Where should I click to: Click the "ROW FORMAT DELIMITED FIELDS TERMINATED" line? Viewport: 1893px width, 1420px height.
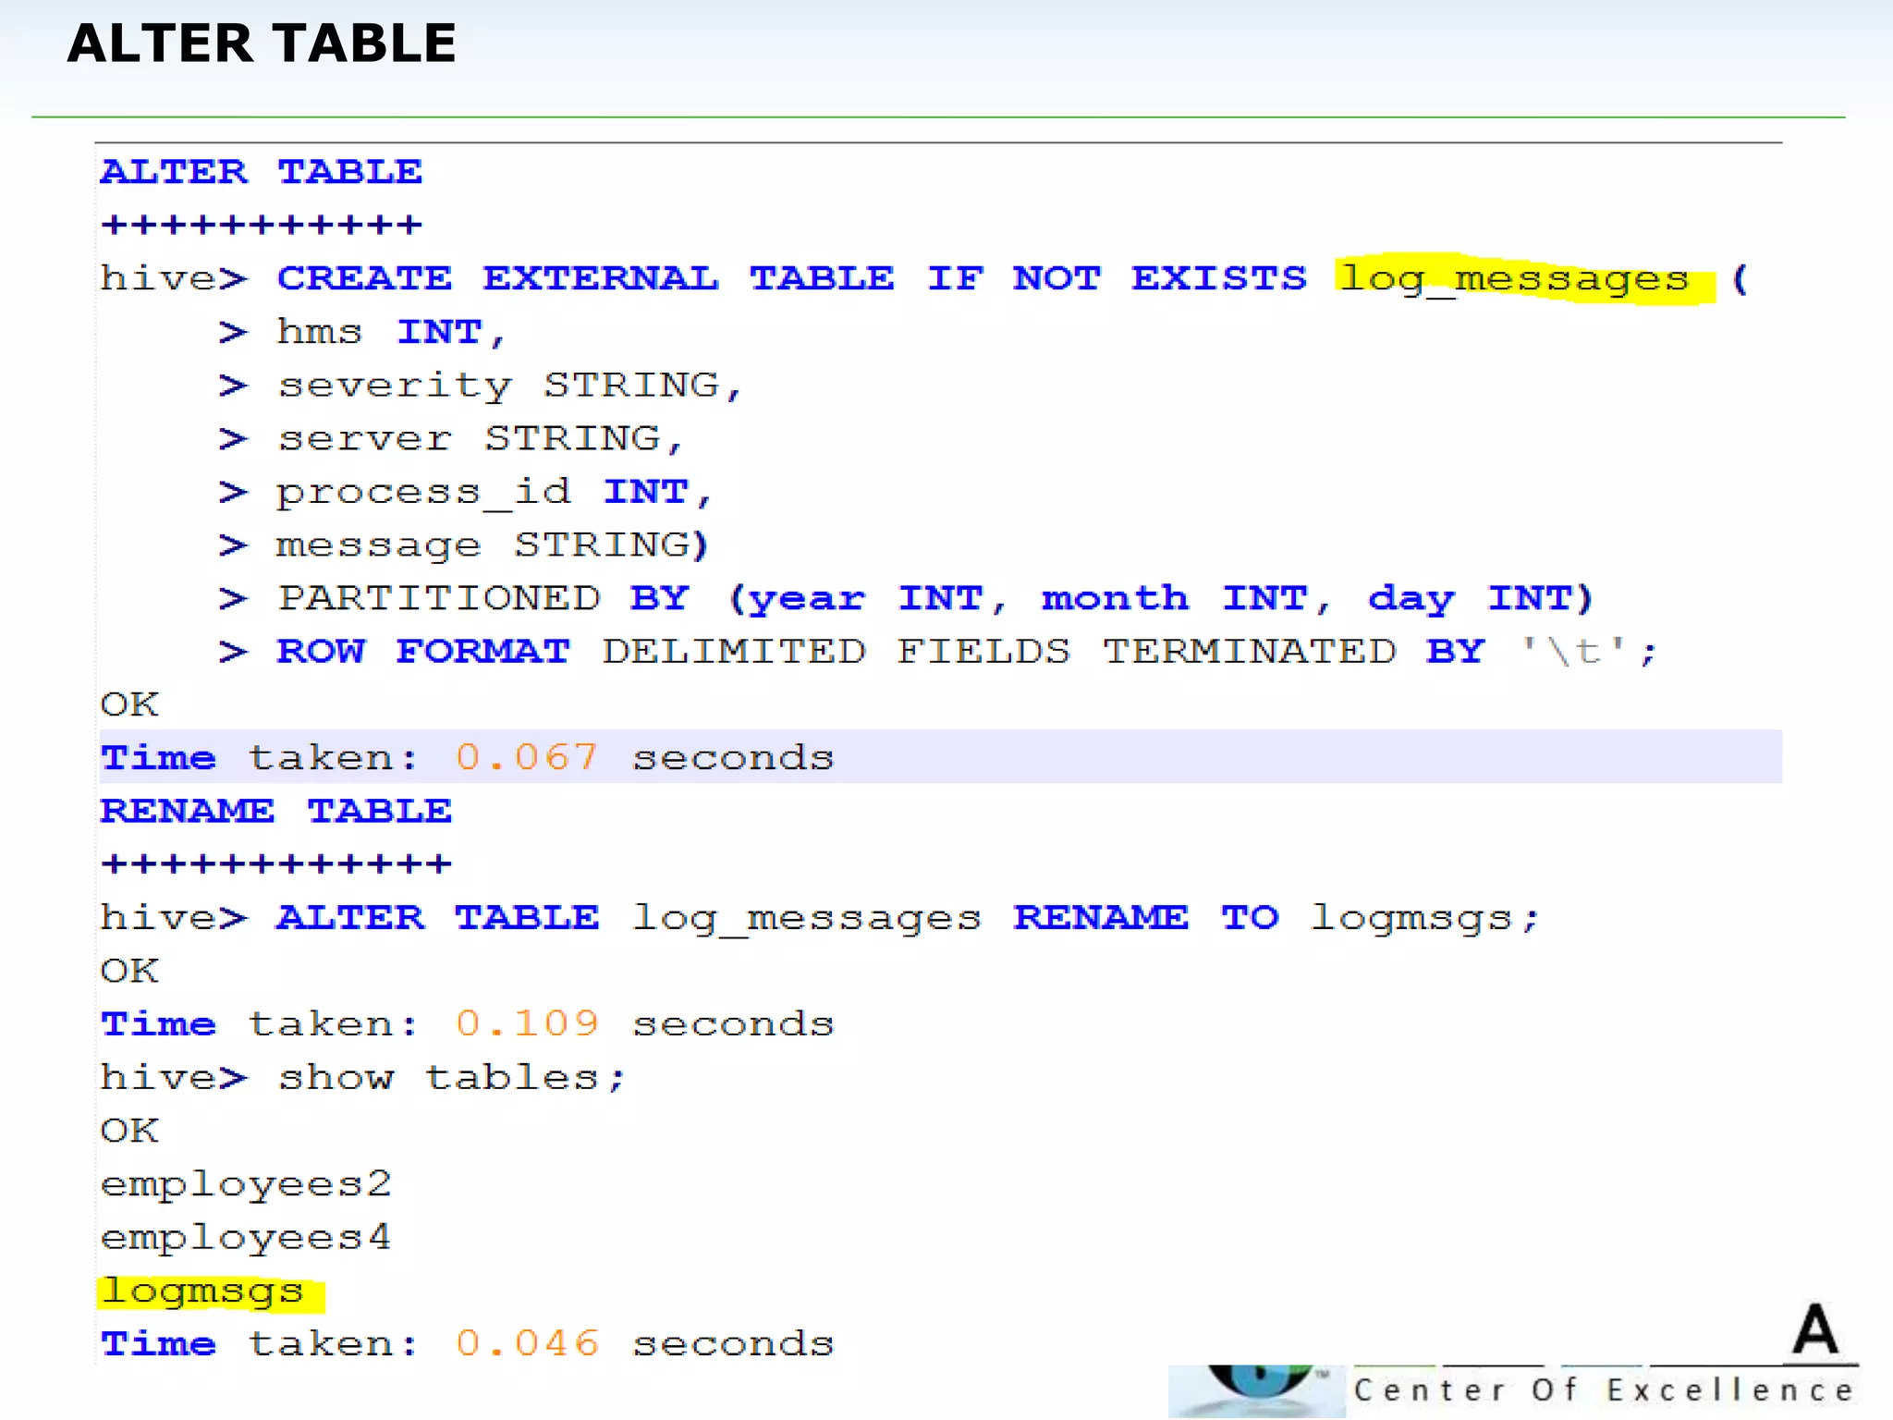[967, 652]
